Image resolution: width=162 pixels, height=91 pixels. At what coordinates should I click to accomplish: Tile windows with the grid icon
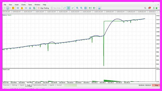[x=86, y=8]
